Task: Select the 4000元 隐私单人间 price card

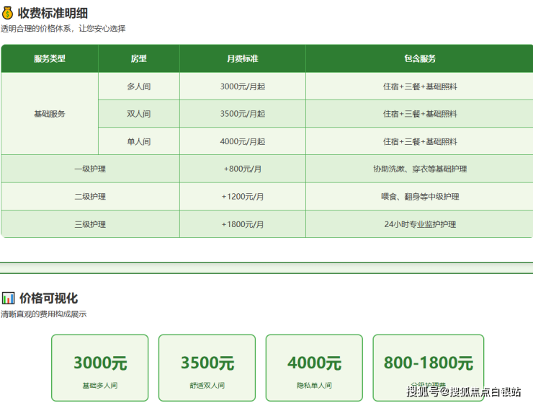Action: (x=314, y=368)
